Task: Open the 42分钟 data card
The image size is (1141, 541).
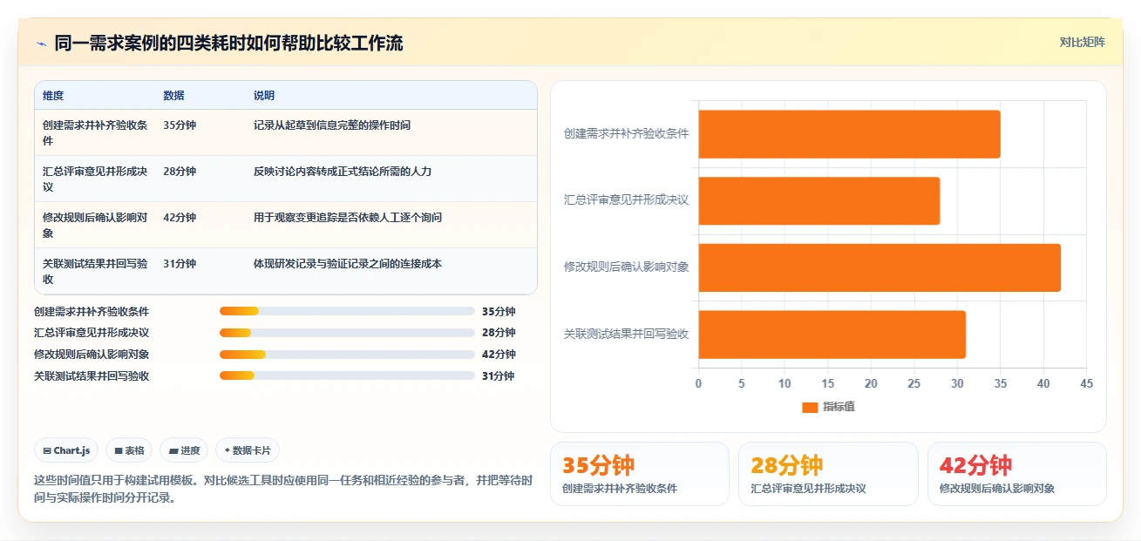Action: tap(1017, 474)
